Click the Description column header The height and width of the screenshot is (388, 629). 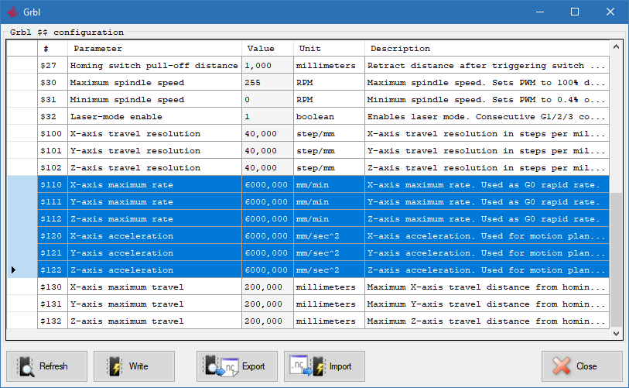tap(487, 49)
